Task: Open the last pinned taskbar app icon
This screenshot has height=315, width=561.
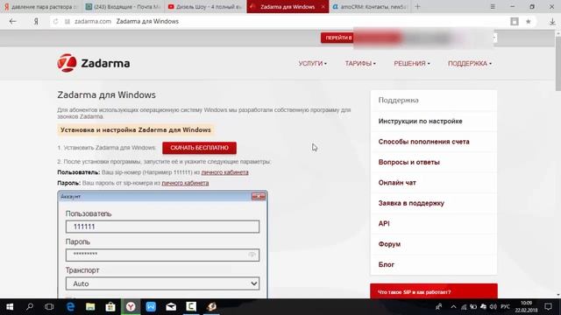Action: [211, 306]
